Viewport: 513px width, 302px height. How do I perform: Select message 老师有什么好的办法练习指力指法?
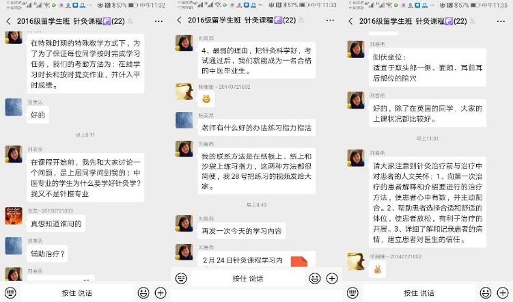pyautogui.click(x=257, y=127)
